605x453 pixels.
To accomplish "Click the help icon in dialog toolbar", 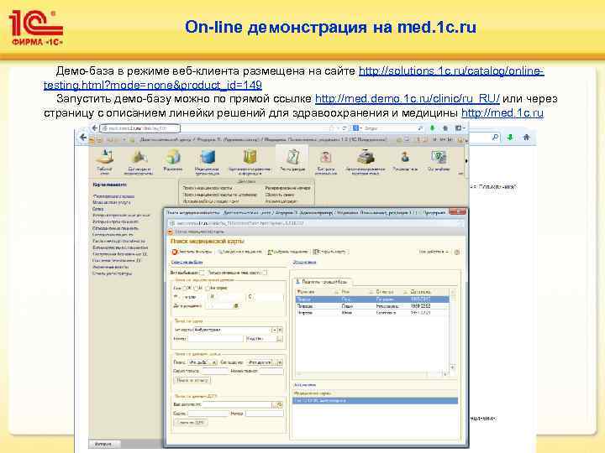I will click(457, 252).
